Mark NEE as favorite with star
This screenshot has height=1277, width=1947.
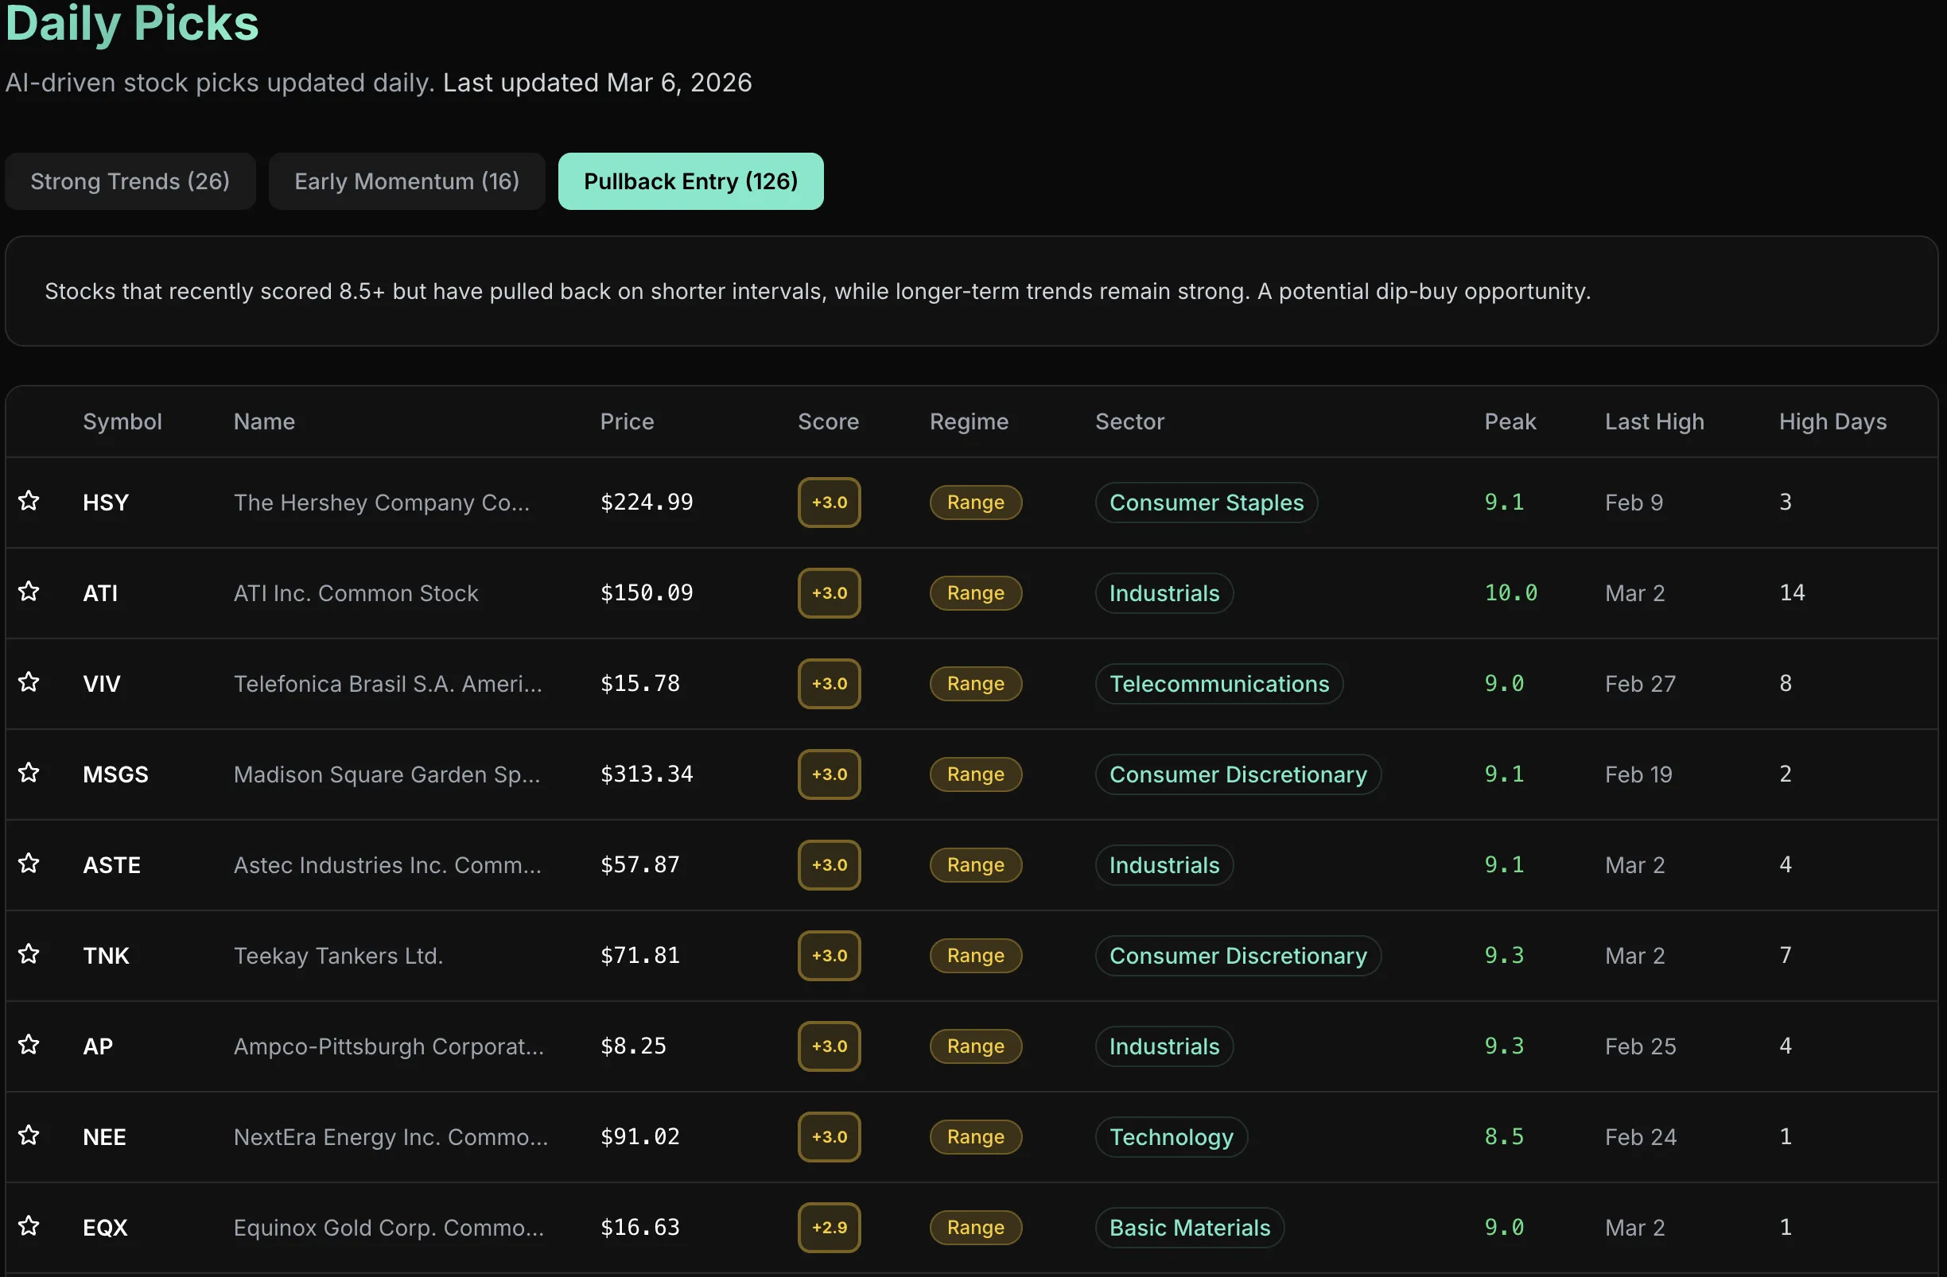point(29,1136)
